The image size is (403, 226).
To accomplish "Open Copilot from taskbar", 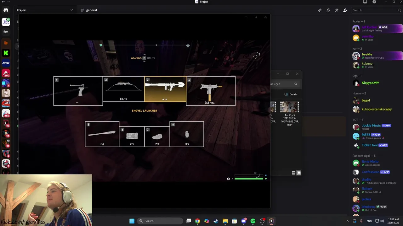I will [207, 221].
